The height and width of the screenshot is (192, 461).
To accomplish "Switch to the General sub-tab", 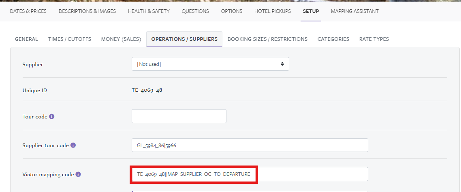I will coord(26,39).
